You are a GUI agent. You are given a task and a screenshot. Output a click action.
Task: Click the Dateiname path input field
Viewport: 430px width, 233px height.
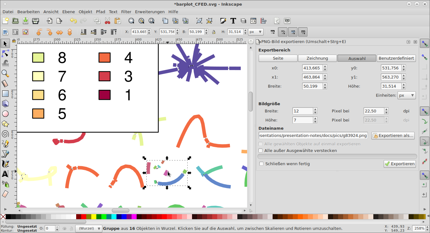[313, 136]
